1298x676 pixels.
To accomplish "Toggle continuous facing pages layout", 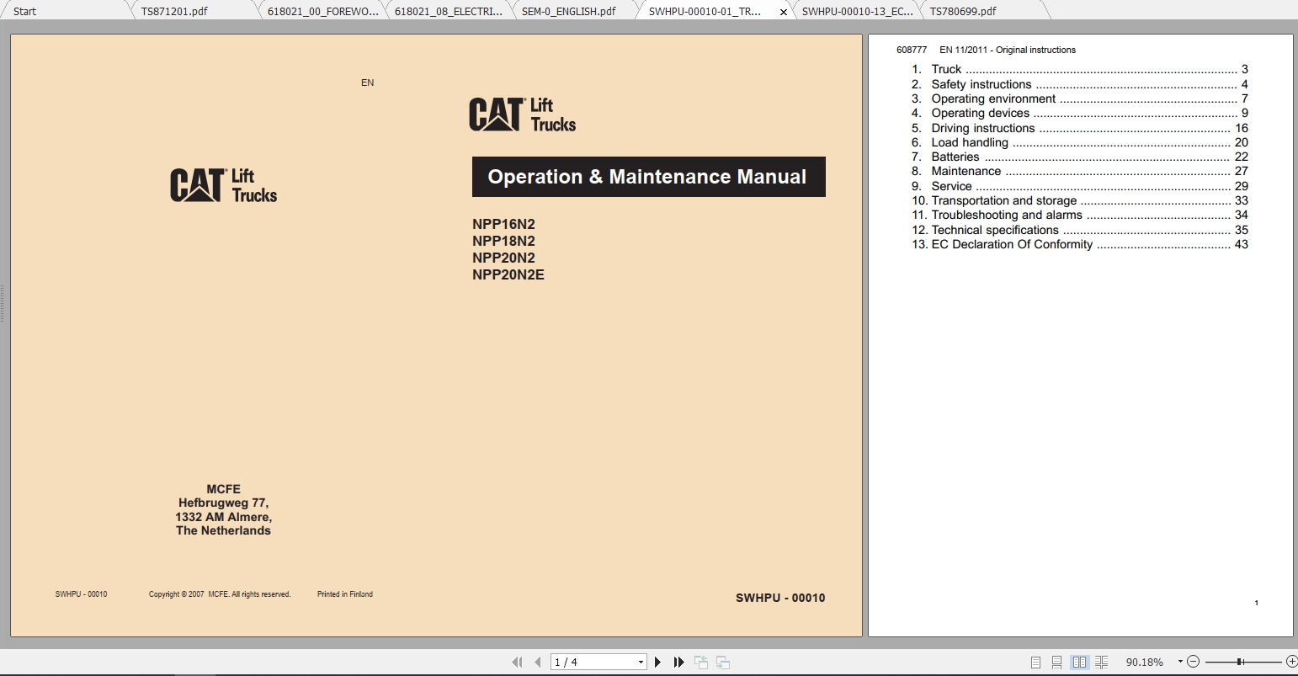I will pos(1102,662).
